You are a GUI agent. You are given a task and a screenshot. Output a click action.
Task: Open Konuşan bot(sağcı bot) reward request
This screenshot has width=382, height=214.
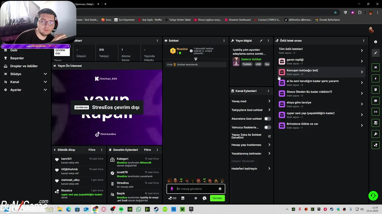(x=321, y=72)
